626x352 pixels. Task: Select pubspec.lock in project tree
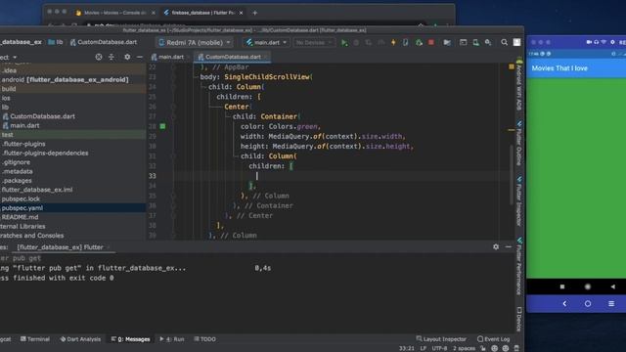tap(21, 198)
